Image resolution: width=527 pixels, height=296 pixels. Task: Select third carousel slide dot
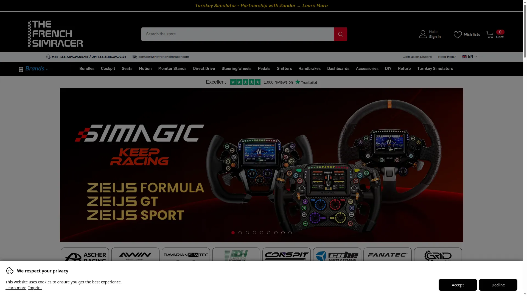pyautogui.click(x=247, y=233)
